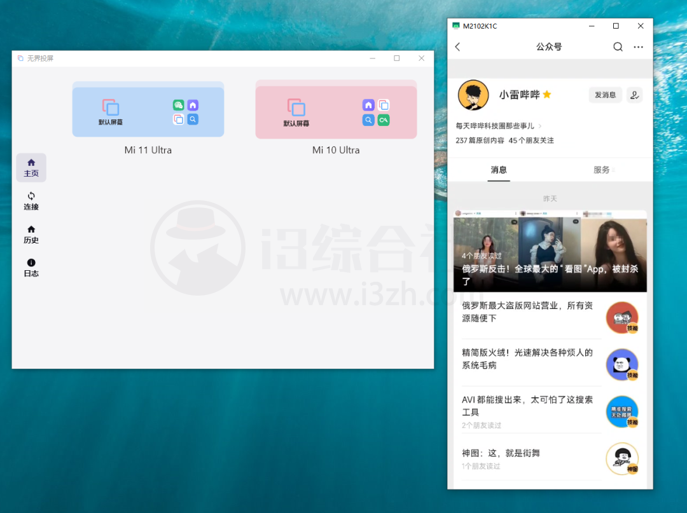Open the 俄罗斯反击 headline article banner
Screen dimensions: 687x513
click(550, 251)
